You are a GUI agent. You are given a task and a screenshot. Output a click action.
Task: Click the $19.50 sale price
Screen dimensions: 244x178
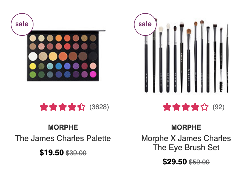[x=52, y=153]
